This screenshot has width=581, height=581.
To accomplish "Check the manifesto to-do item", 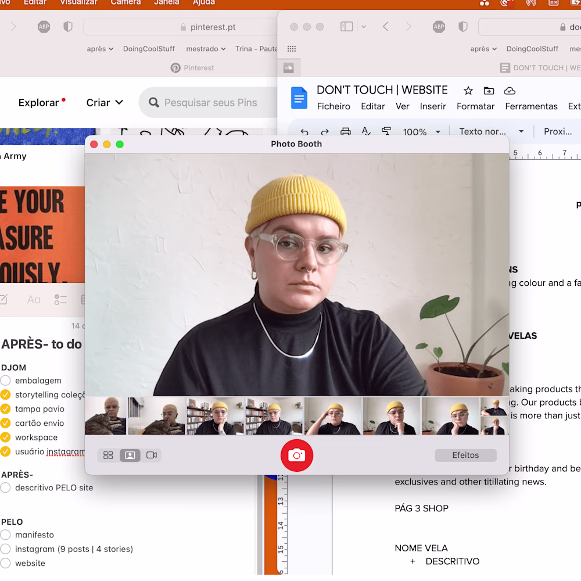I will click(6, 535).
